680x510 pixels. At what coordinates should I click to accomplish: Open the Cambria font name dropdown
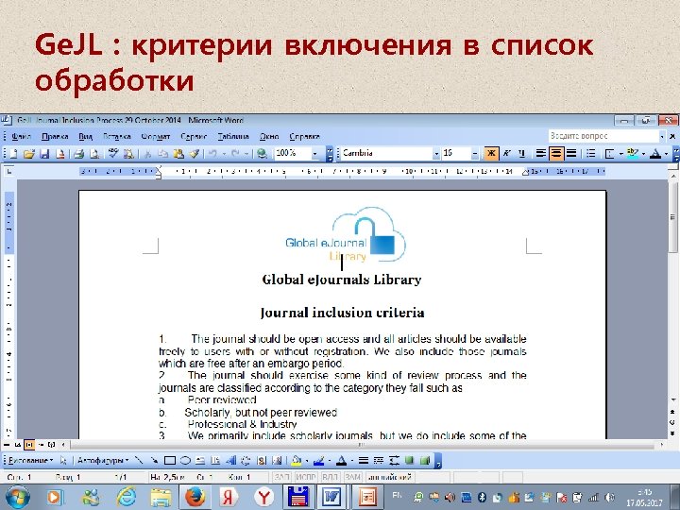(x=436, y=154)
